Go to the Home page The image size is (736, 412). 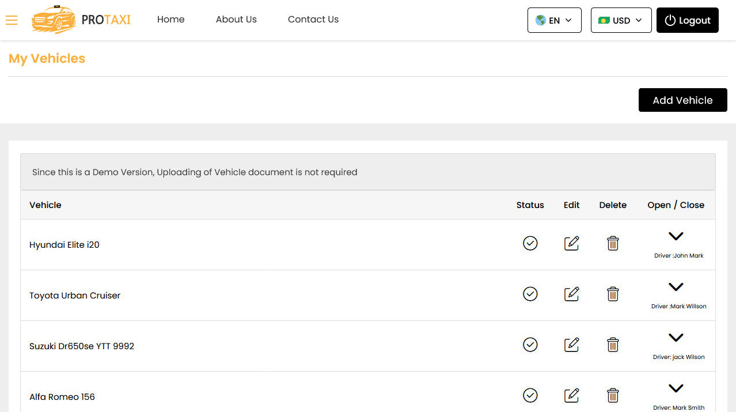click(171, 20)
